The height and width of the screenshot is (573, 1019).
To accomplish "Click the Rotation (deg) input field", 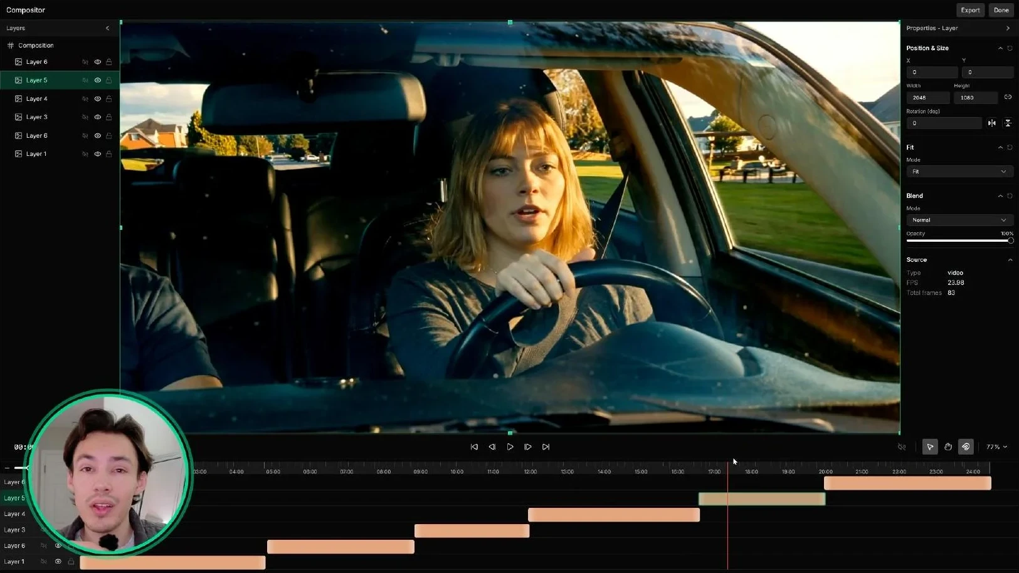I will pos(944,123).
